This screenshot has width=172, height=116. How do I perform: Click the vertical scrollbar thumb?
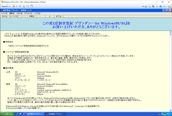170,34
